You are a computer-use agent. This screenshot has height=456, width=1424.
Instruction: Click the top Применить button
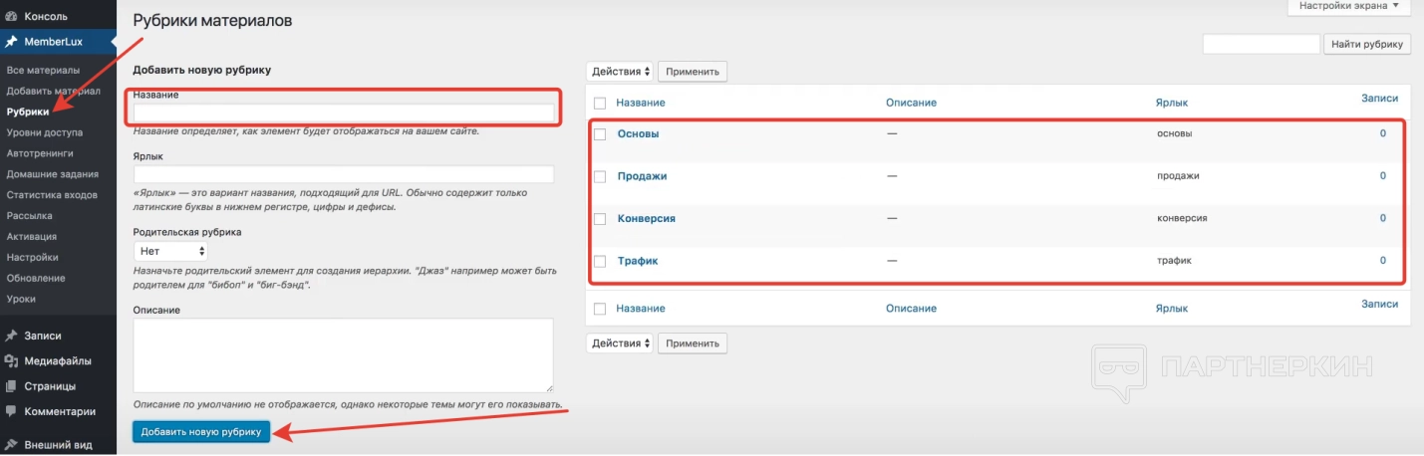(693, 72)
